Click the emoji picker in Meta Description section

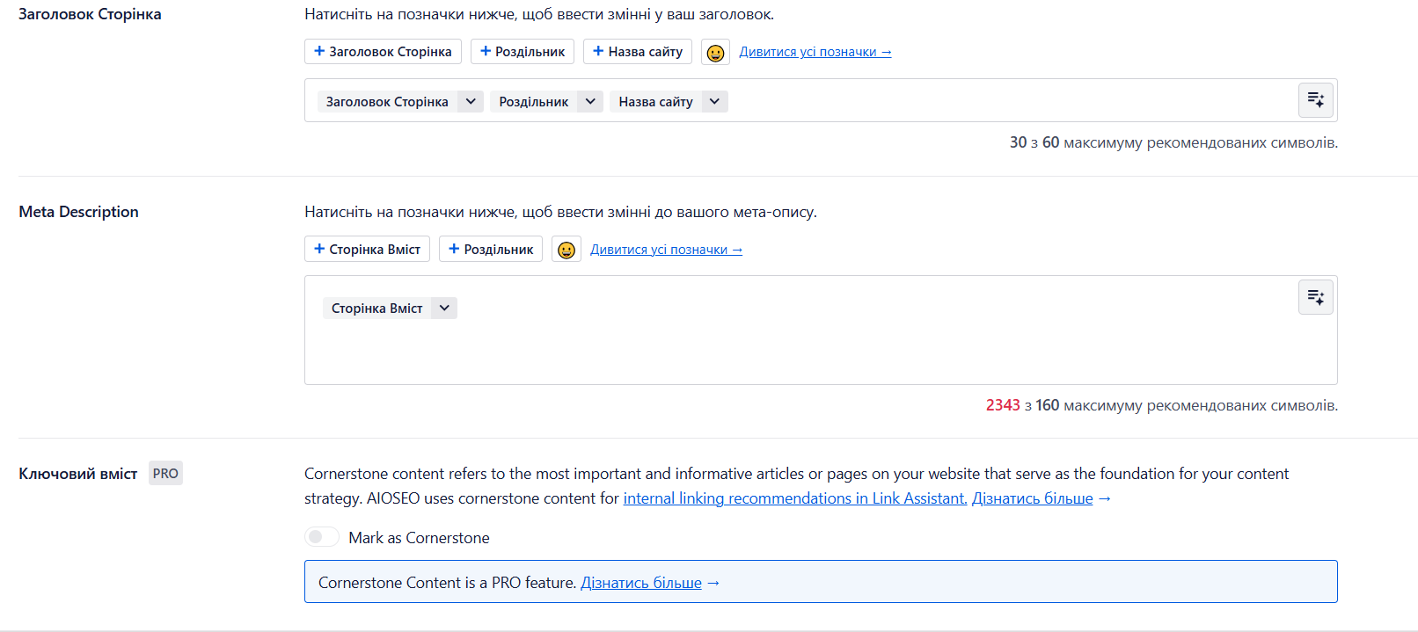tap(566, 251)
